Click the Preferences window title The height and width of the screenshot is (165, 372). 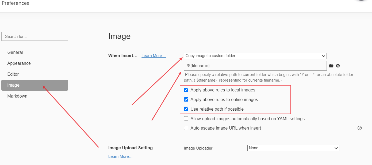pos(15,3)
